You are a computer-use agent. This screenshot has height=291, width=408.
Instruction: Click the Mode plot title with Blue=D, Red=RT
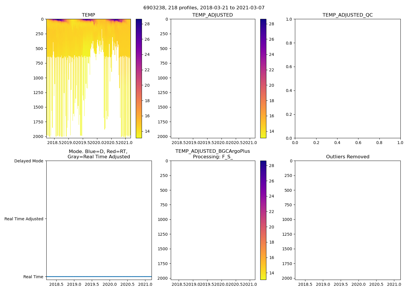coord(99,154)
